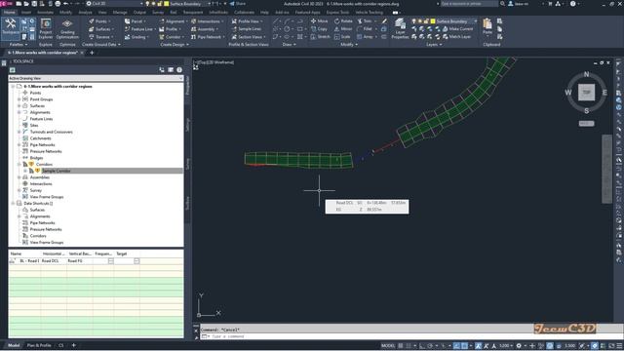Open a new drawing tab with plus
624x351 pixels.
pos(92,53)
